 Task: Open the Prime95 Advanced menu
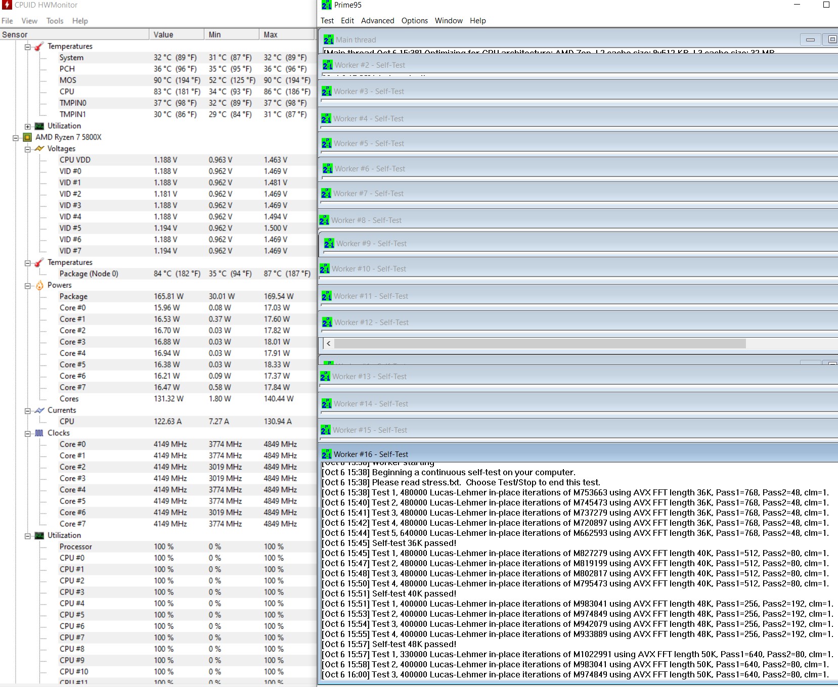[x=378, y=21]
